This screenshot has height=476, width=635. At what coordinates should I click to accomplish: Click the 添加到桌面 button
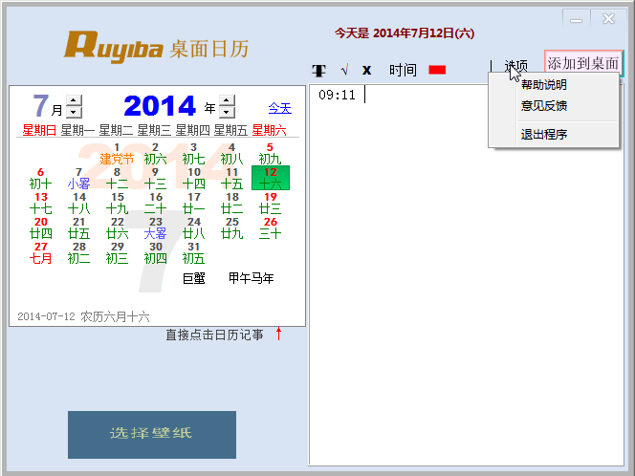coord(583,63)
